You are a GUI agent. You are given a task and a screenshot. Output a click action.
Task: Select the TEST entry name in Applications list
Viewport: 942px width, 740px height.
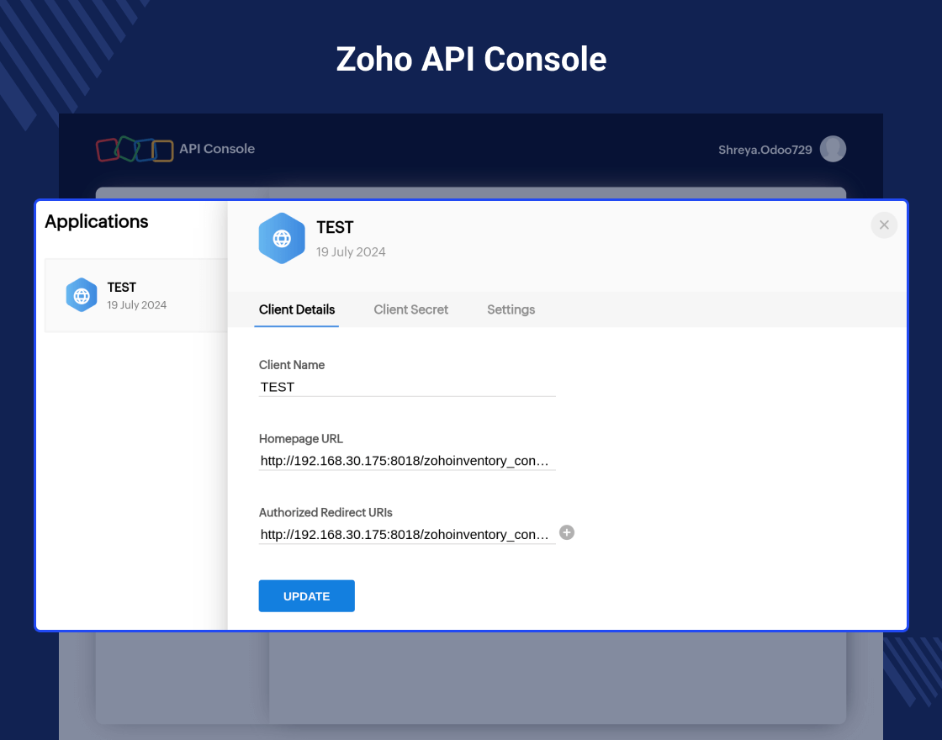pyautogui.click(x=121, y=287)
